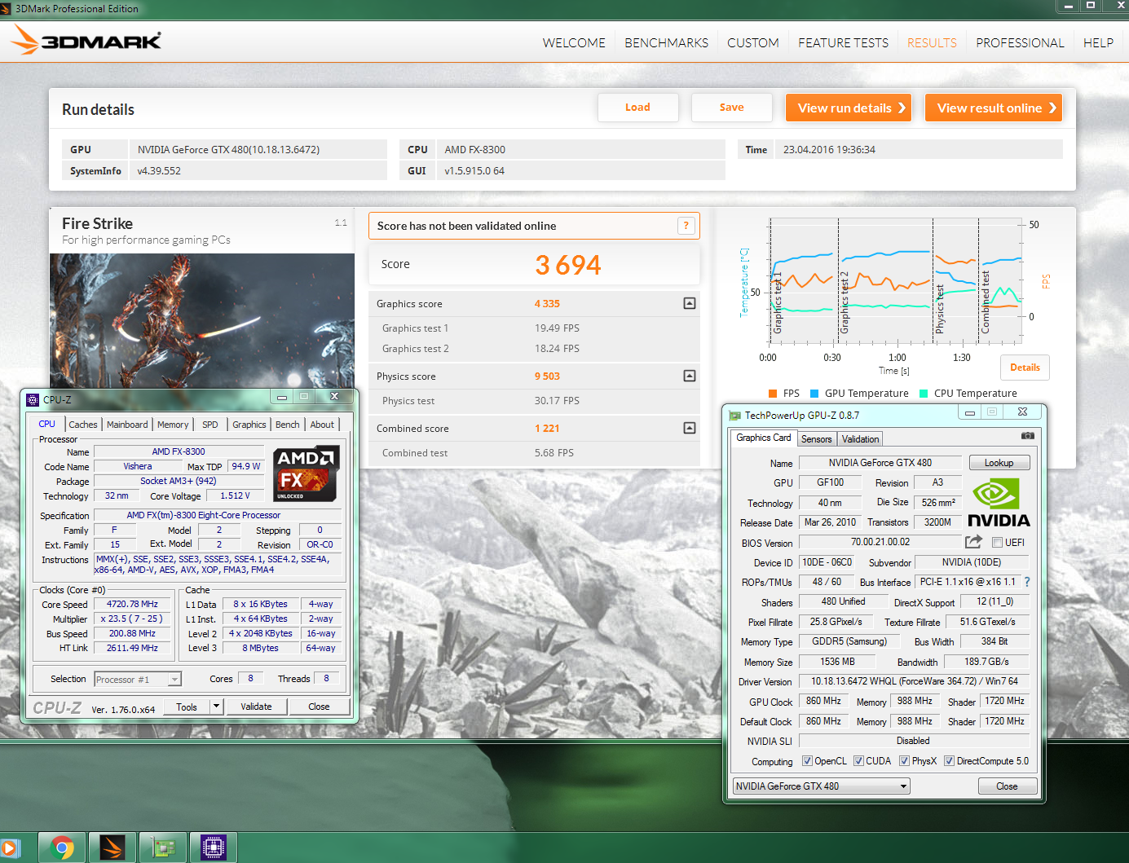This screenshot has width=1129, height=863.
Task: Collapse the Graphics score section
Action: pyautogui.click(x=690, y=303)
